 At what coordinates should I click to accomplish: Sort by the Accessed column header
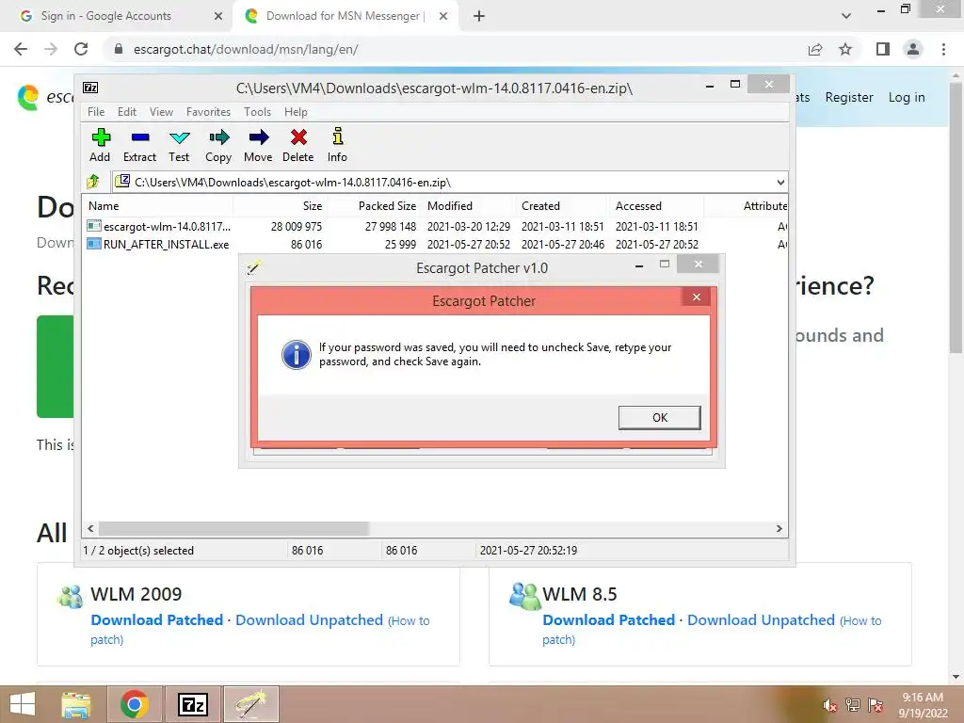pyautogui.click(x=656, y=206)
